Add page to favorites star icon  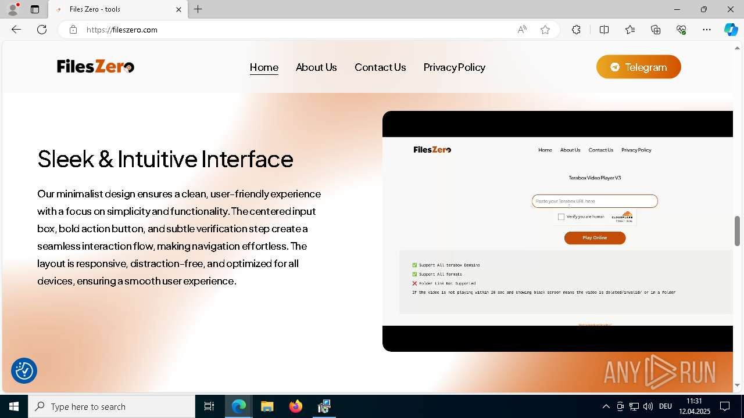[x=545, y=30]
